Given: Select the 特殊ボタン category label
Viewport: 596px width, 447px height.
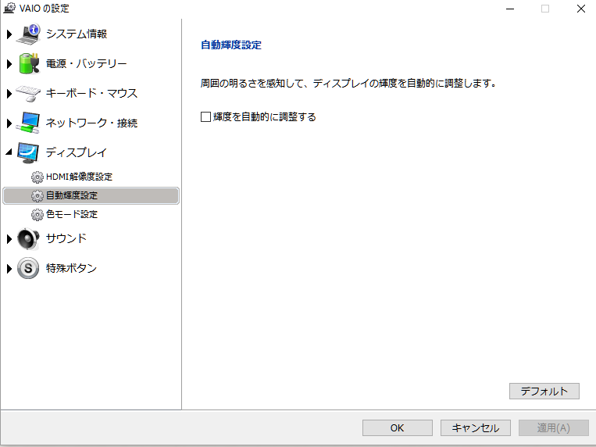Looking at the screenshot, I should [71, 268].
